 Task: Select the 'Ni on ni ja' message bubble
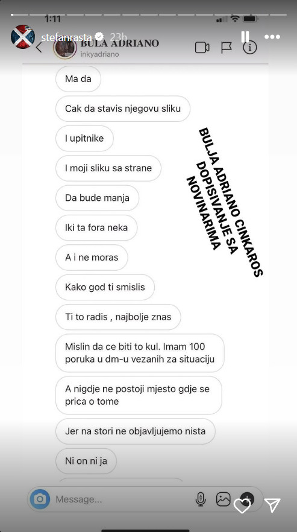(x=86, y=461)
